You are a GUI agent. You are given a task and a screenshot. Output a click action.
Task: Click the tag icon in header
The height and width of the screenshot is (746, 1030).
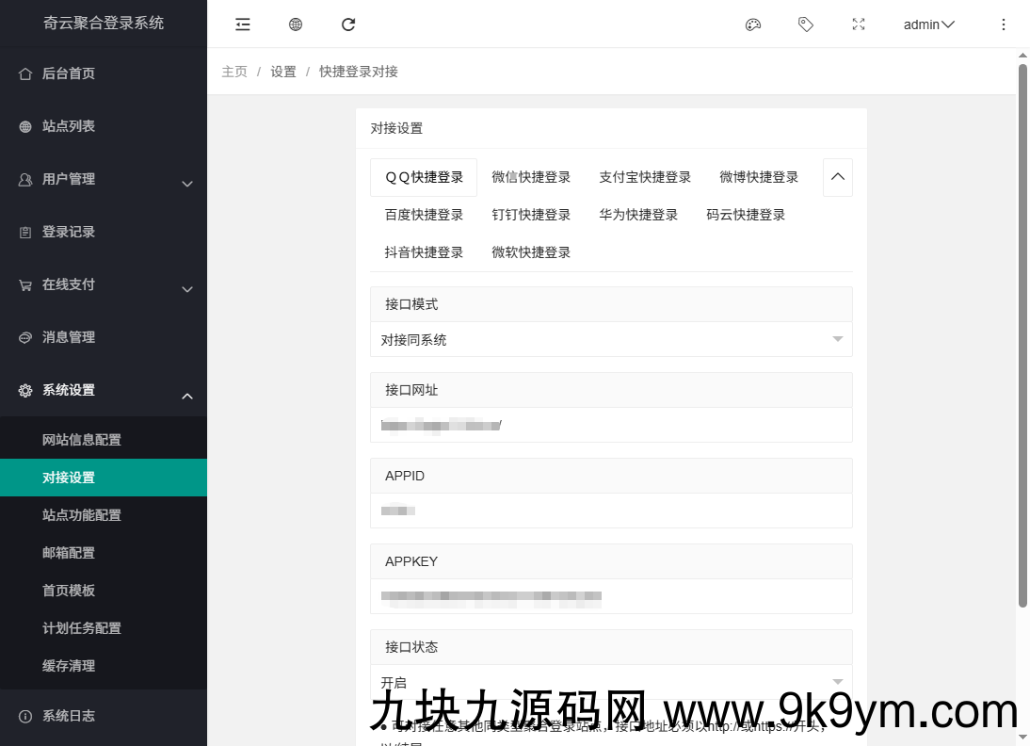[805, 24]
